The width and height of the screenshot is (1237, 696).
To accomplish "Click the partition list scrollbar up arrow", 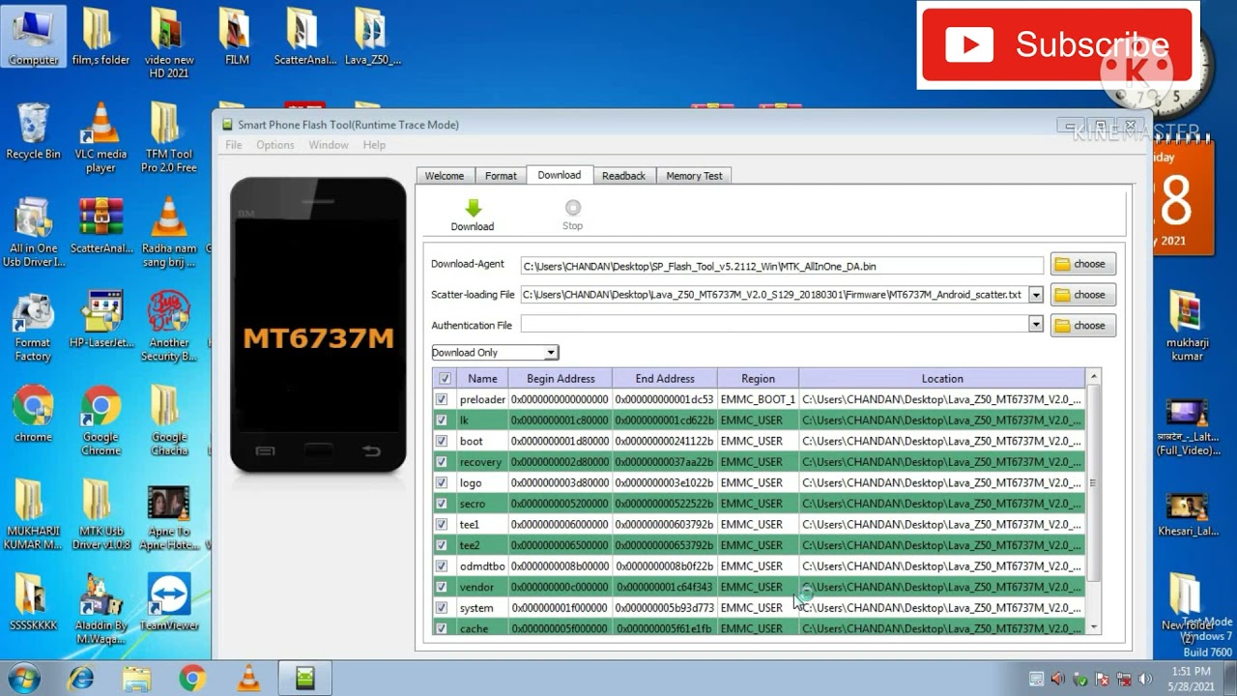I will click(1094, 377).
